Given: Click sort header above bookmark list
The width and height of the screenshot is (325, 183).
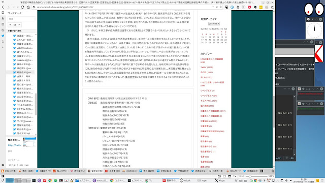Looking at the screenshot, I should pyautogui.click(x=21, y=30).
